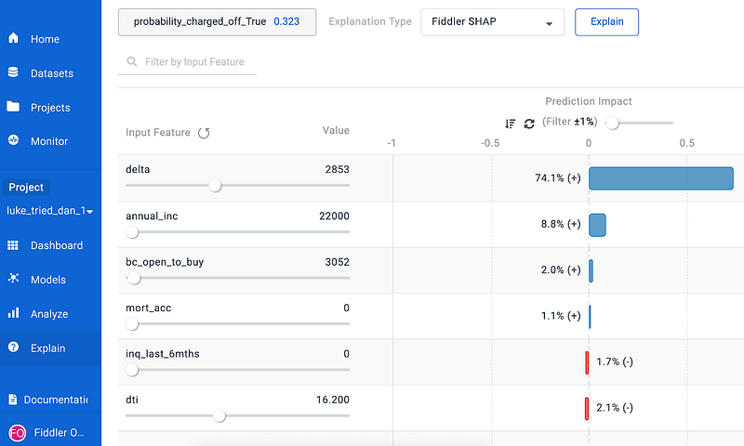
Task: Select the Projects folder icon
Action: [13, 107]
